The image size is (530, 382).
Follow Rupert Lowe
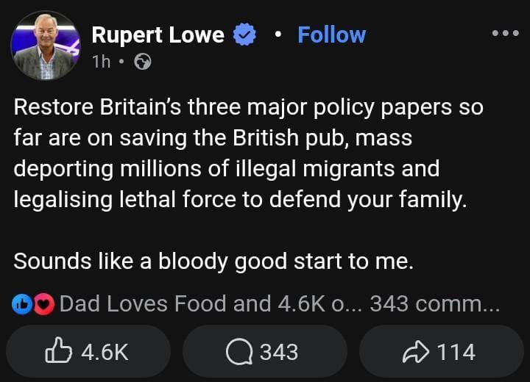(331, 35)
